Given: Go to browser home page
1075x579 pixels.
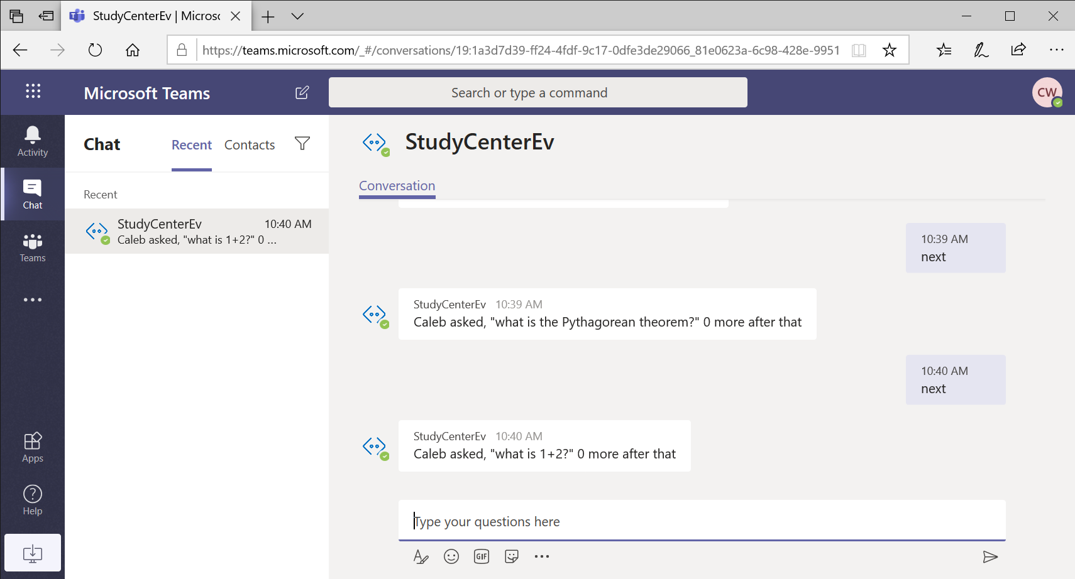Looking at the screenshot, I should [x=133, y=50].
